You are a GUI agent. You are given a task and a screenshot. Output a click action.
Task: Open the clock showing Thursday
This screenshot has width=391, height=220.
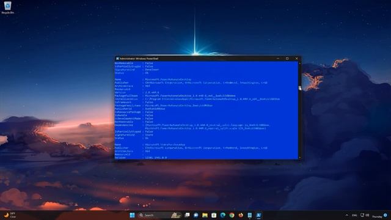(377, 216)
